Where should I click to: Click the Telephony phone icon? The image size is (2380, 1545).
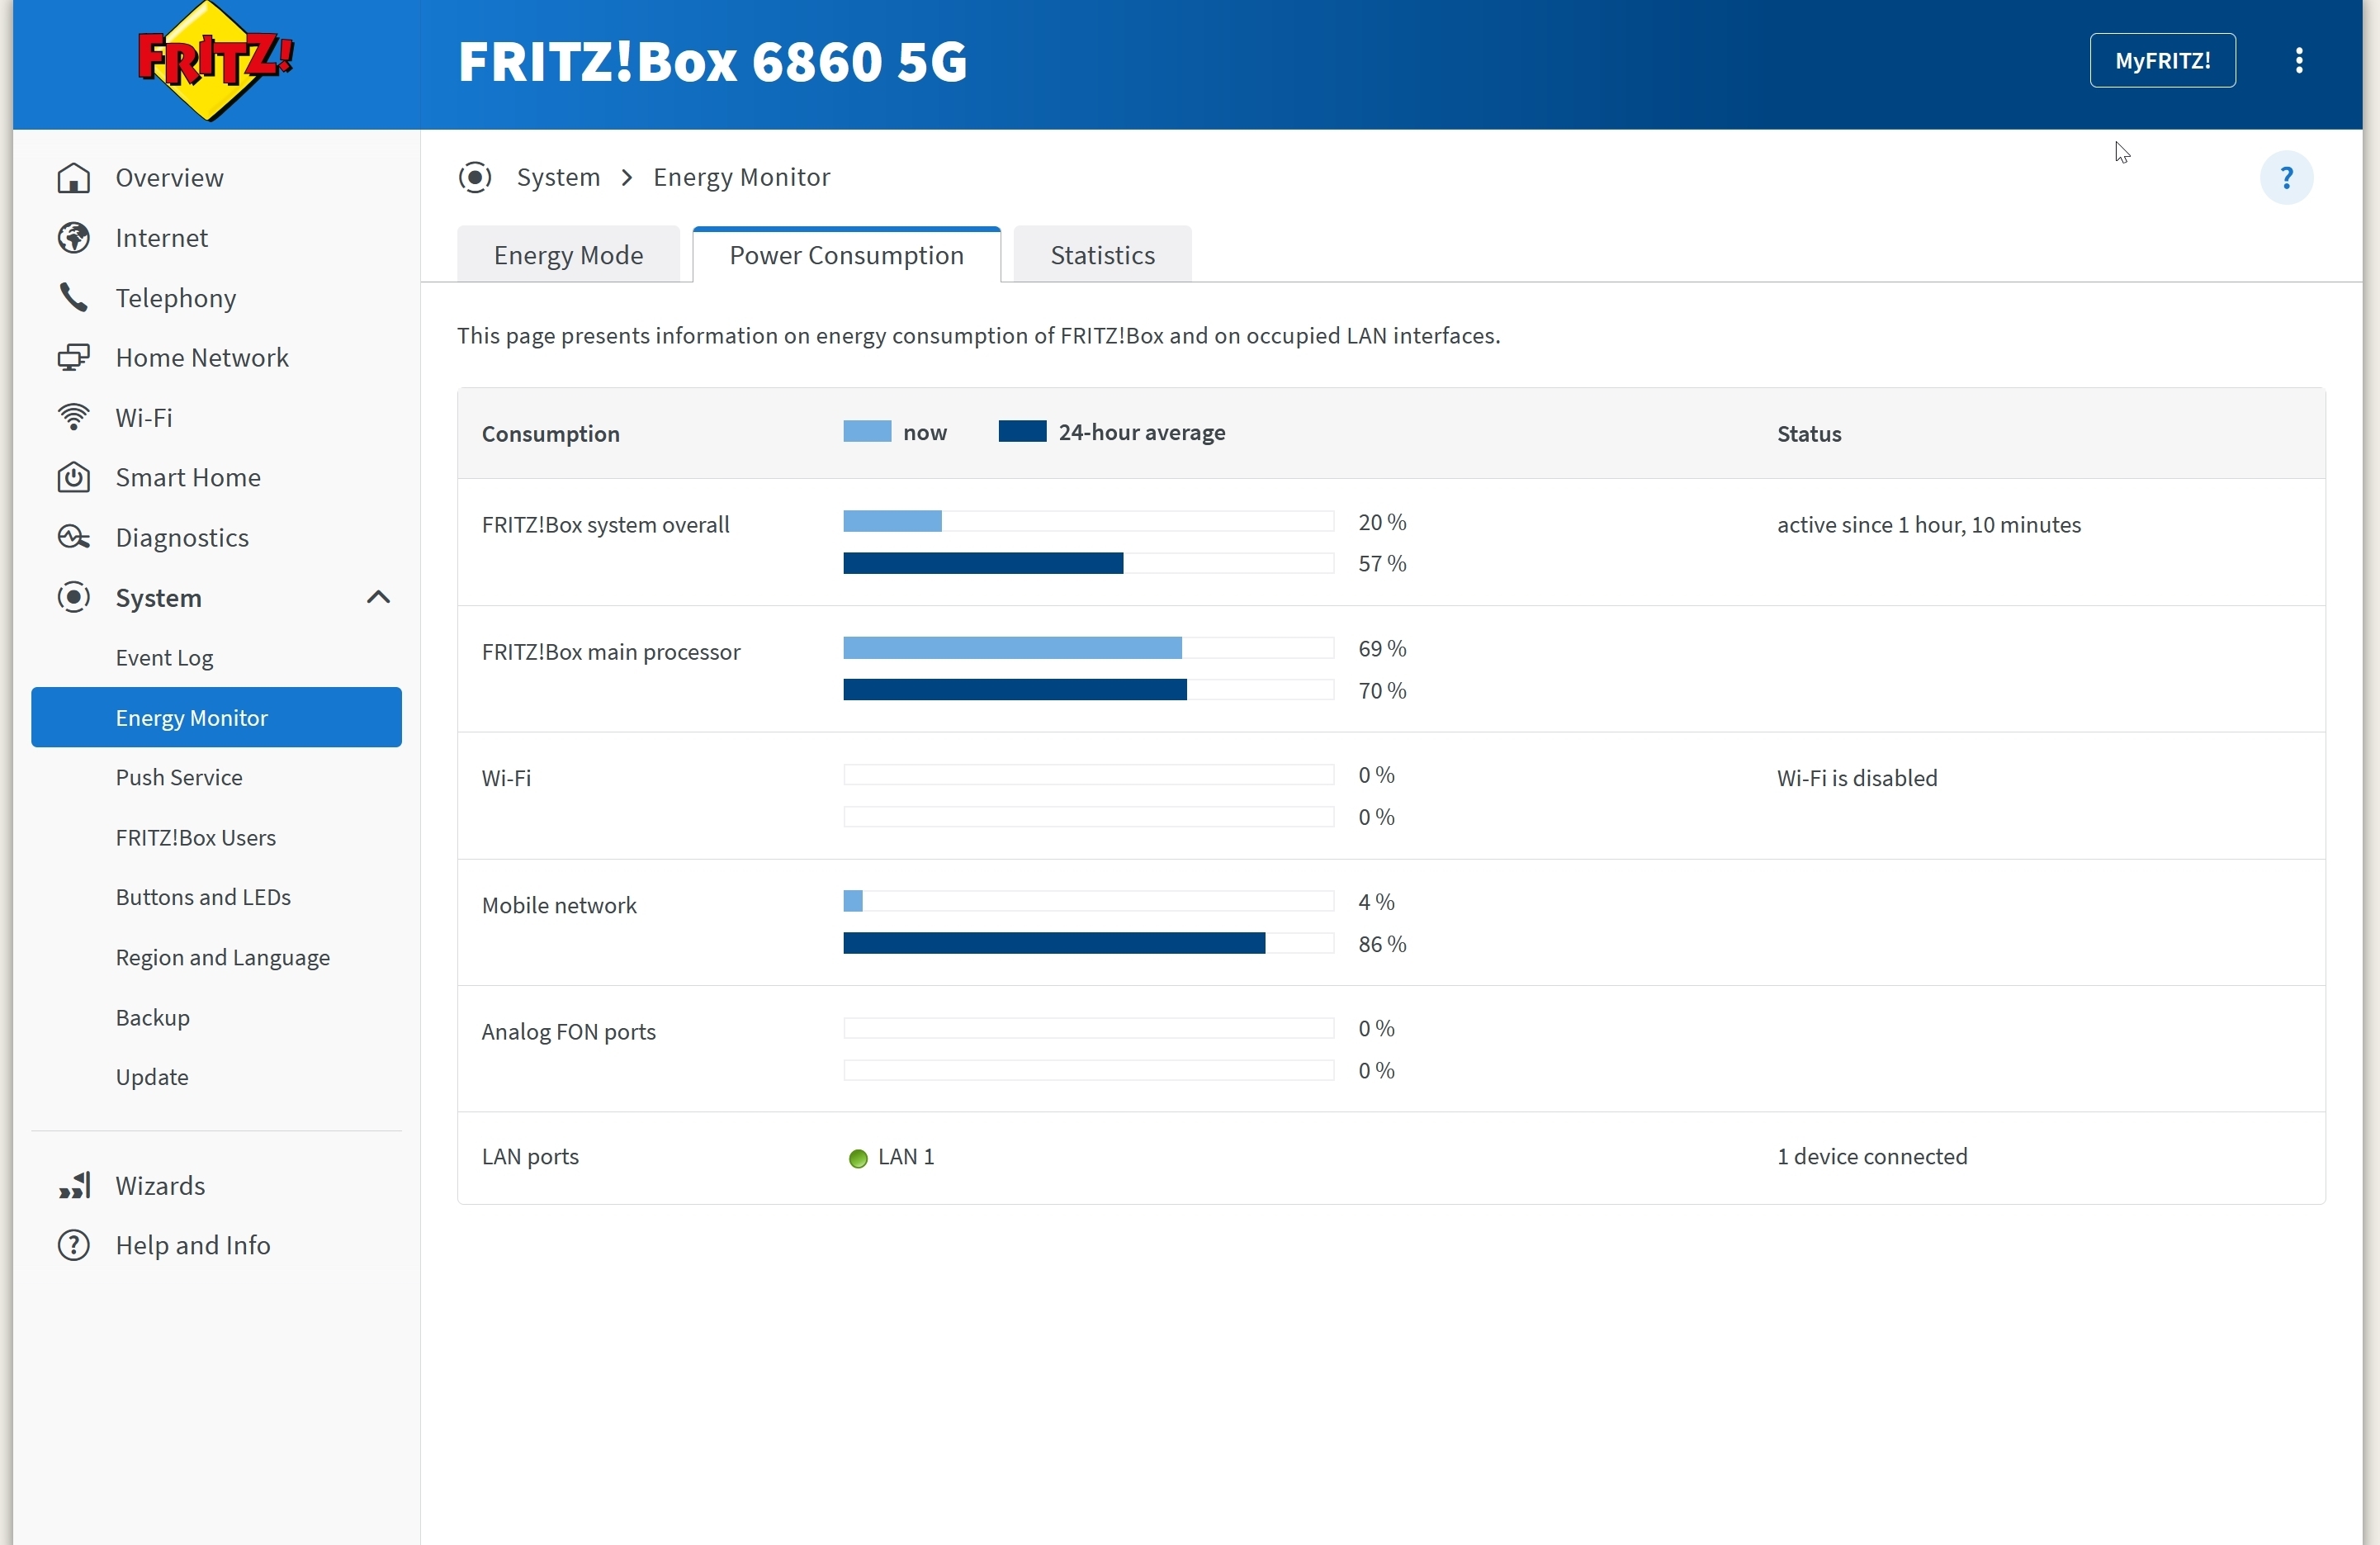coord(74,298)
